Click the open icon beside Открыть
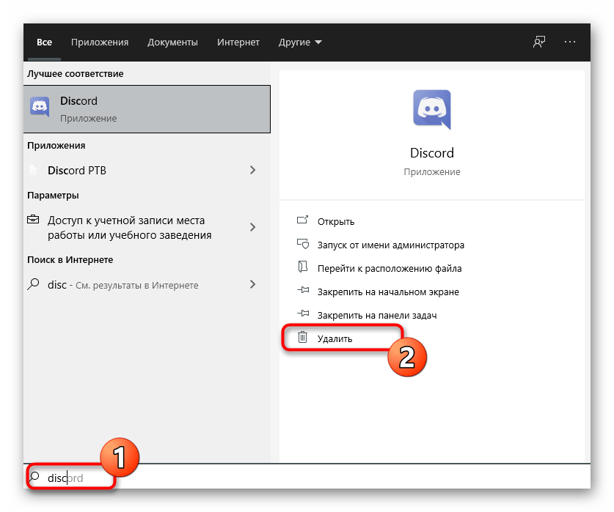614x512 pixels. coord(302,221)
